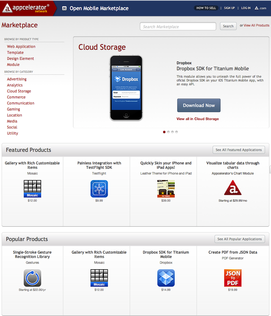Browse the Template product type
The width and height of the screenshot is (271, 316).
point(15,53)
